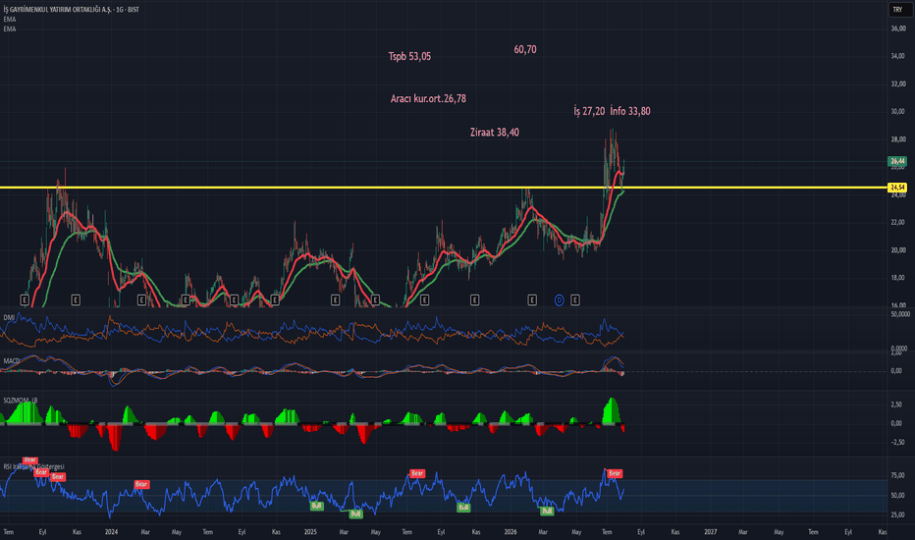Open the TRY currency selector
Screen dimensions: 915x540
pos(898,10)
